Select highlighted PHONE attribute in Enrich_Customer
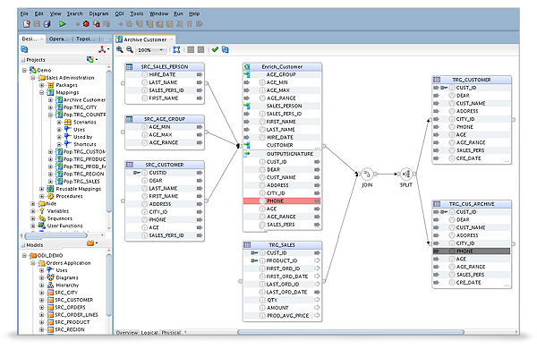Viewport: 537px width, 358px height. point(277,202)
